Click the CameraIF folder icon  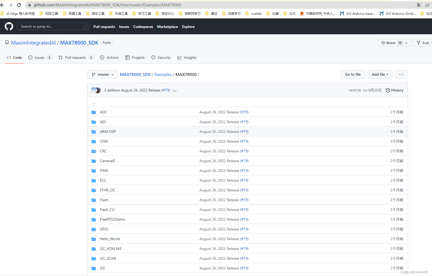[94, 161]
